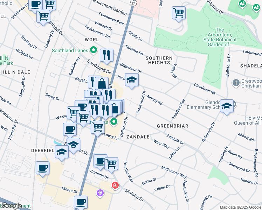The image size is (262, 210).
Task: Open the Google logo link
Action: [11, 206]
